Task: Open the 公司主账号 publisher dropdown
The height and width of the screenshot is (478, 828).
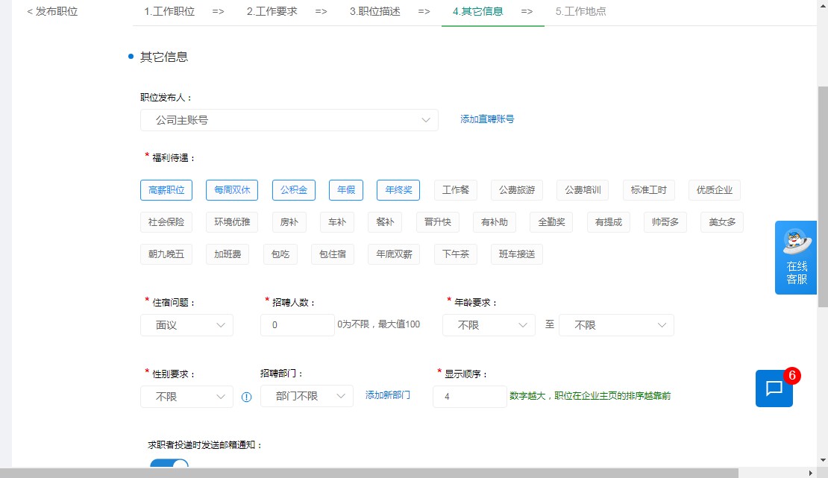Action: [x=289, y=119]
